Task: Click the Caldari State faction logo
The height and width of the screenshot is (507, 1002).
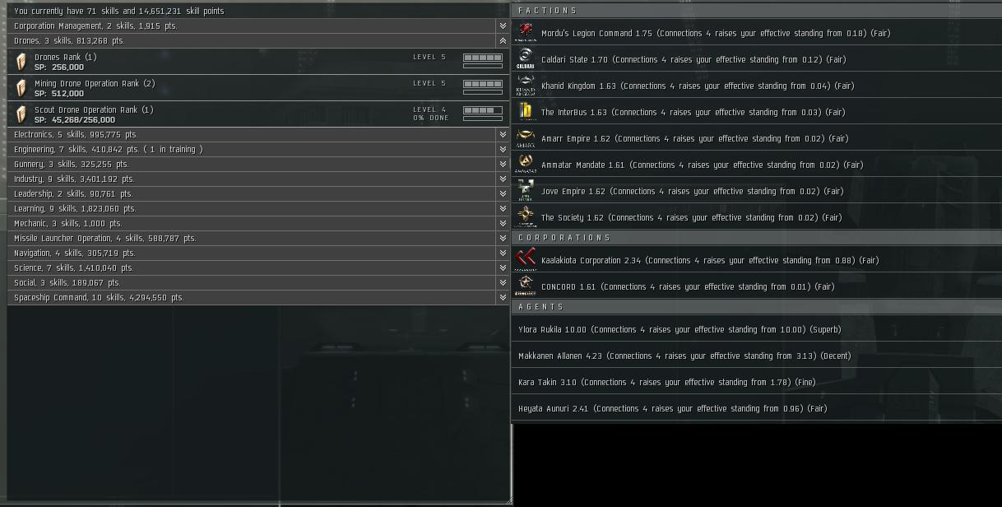Action: tap(525, 59)
